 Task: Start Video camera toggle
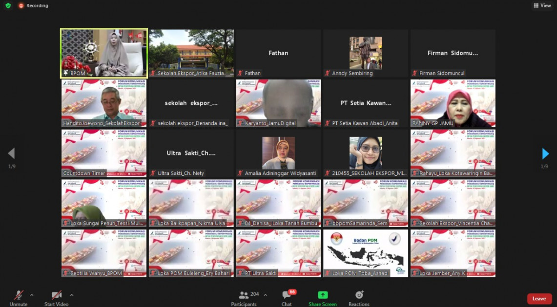point(57,295)
